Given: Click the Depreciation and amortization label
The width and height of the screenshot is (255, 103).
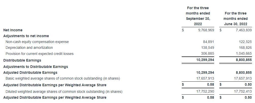Looking at the screenshot, I should [29, 48].
